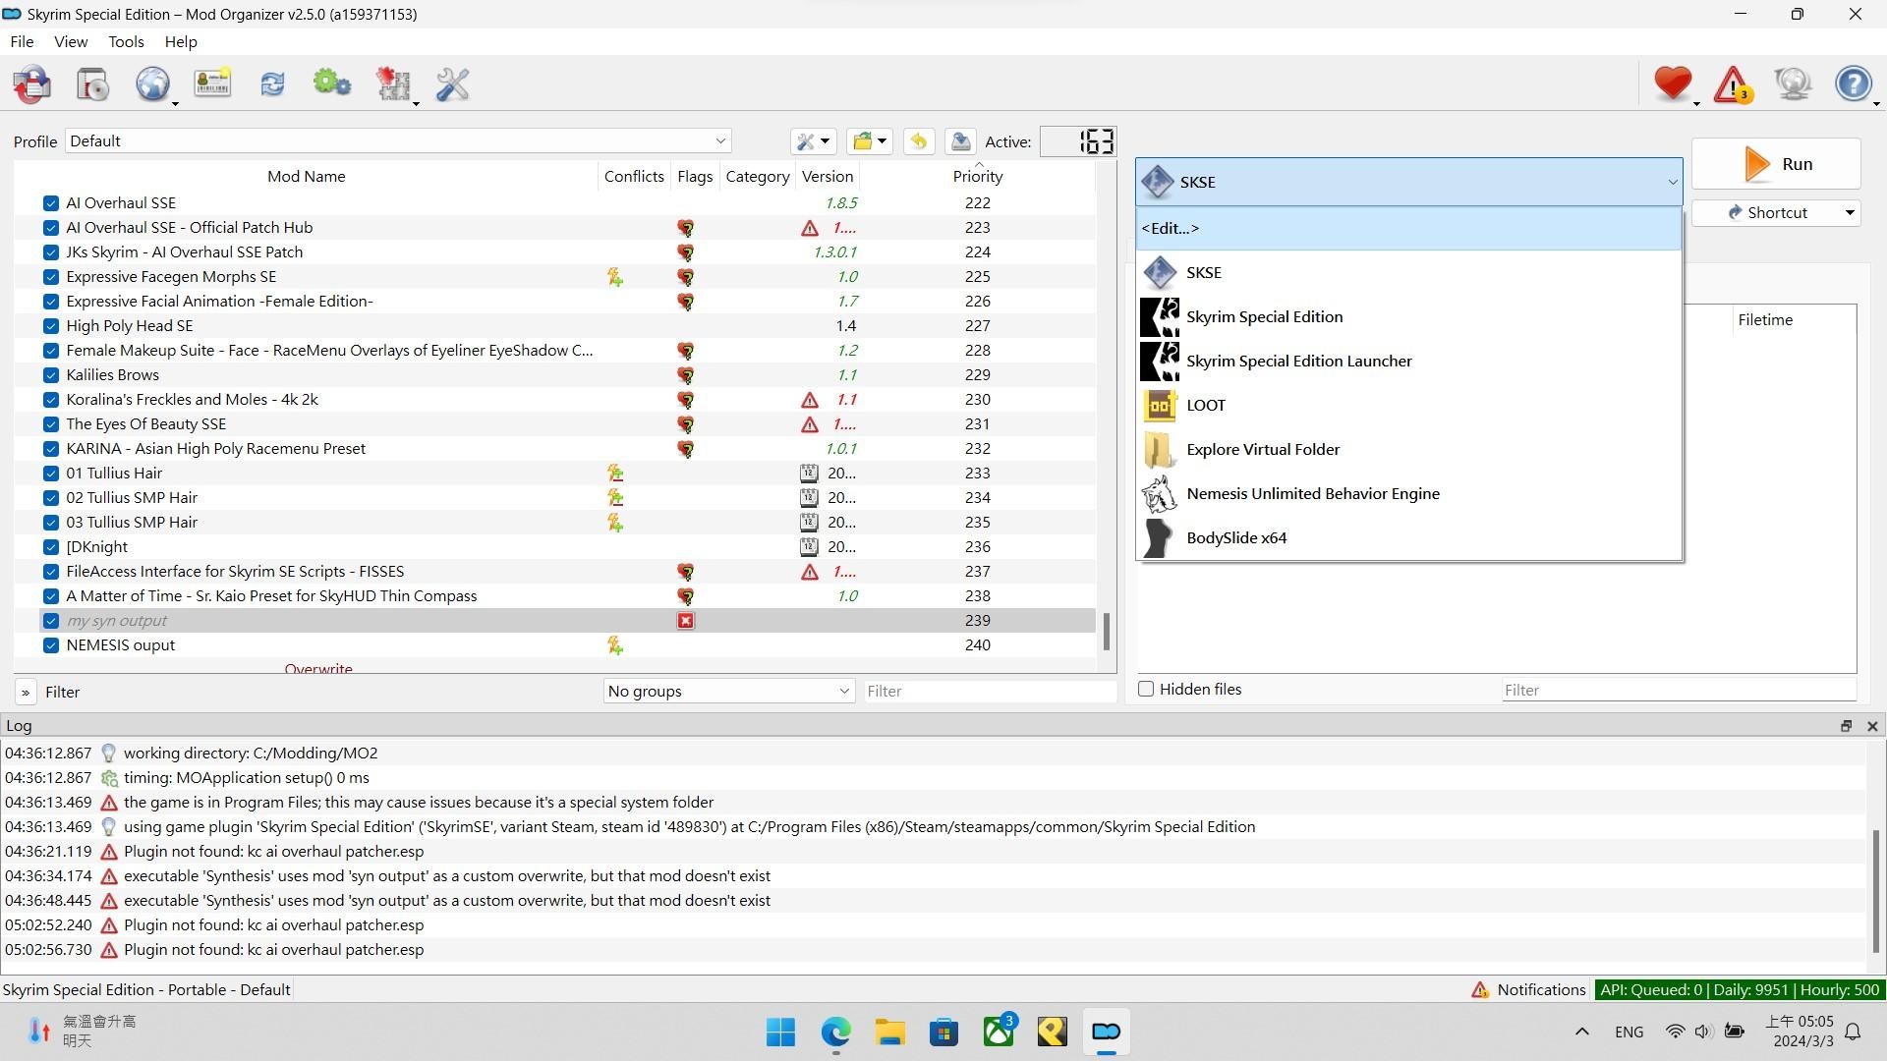This screenshot has width=1887, height=1061.
Task: Disable the NEMESIS ouput mod checkbox
Action: pyautogui.click(x=51, y=645)
